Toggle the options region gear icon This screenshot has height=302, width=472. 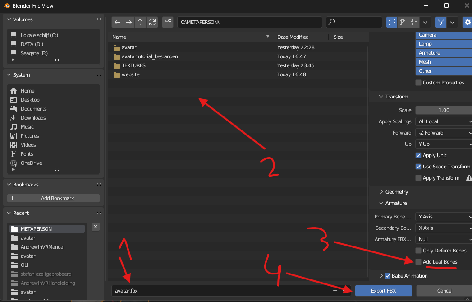[x=467, y=22]
